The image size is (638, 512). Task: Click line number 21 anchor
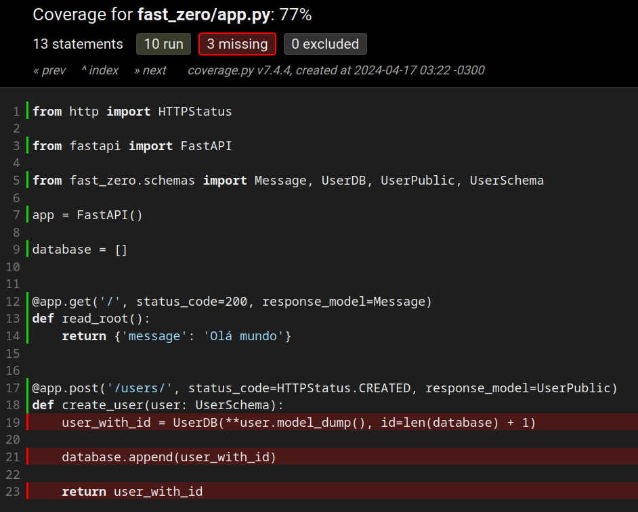click(13, 457)
